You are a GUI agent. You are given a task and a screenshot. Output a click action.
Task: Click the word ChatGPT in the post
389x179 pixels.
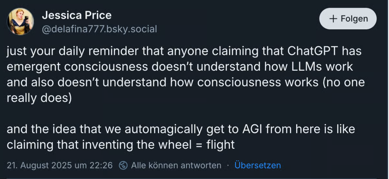tap(313, 51)
